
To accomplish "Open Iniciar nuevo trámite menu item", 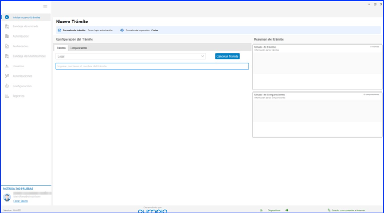I will tap(26, 17).
